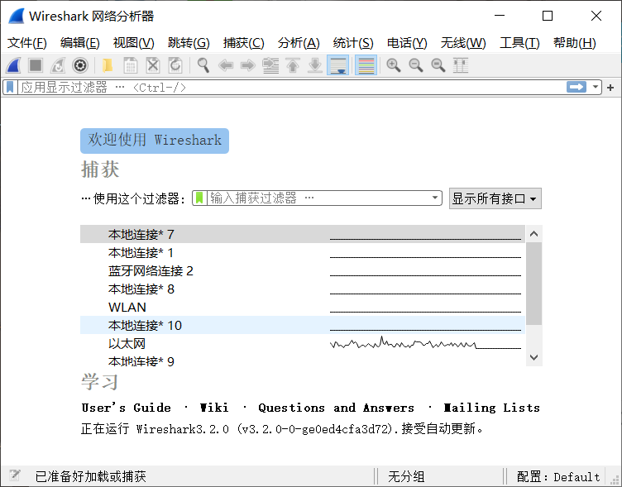622x487 pixels.
Task: Click in the display filter input field
Action: coord(292,87)
